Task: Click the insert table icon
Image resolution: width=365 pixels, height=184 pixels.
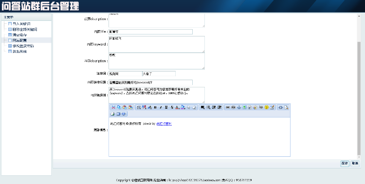Action: point(272,107)
